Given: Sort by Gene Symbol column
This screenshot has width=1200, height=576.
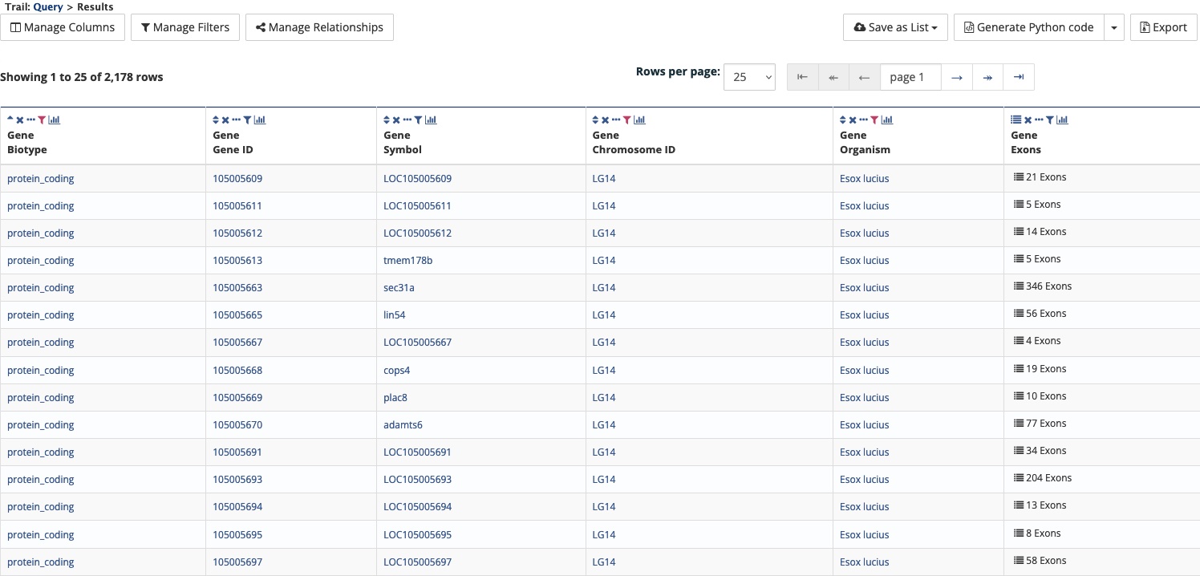Looking at the screenshot, I should [x=387, y=120].
